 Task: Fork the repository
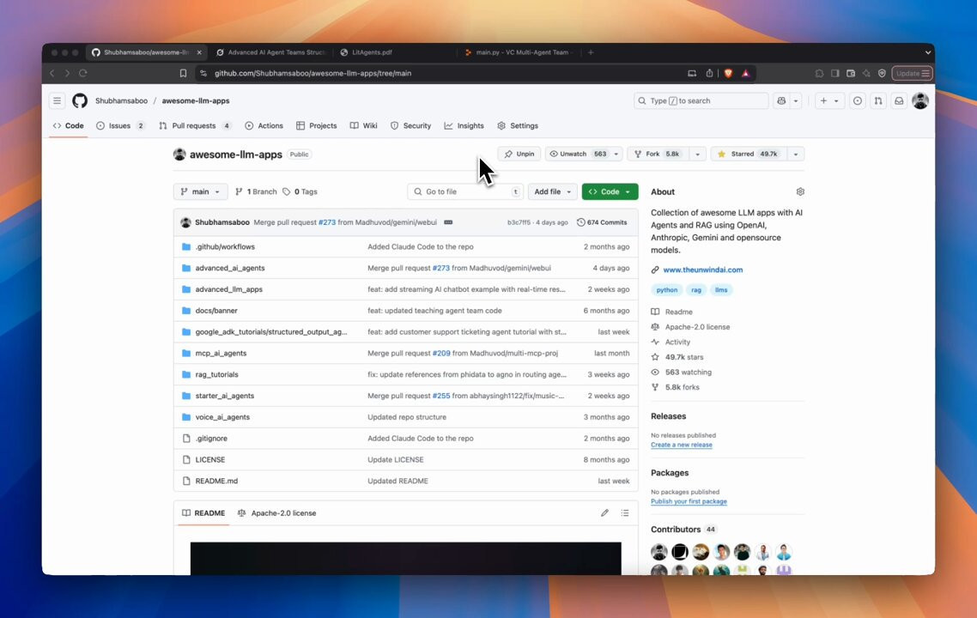pyautogui.click(x=658, y=154)
